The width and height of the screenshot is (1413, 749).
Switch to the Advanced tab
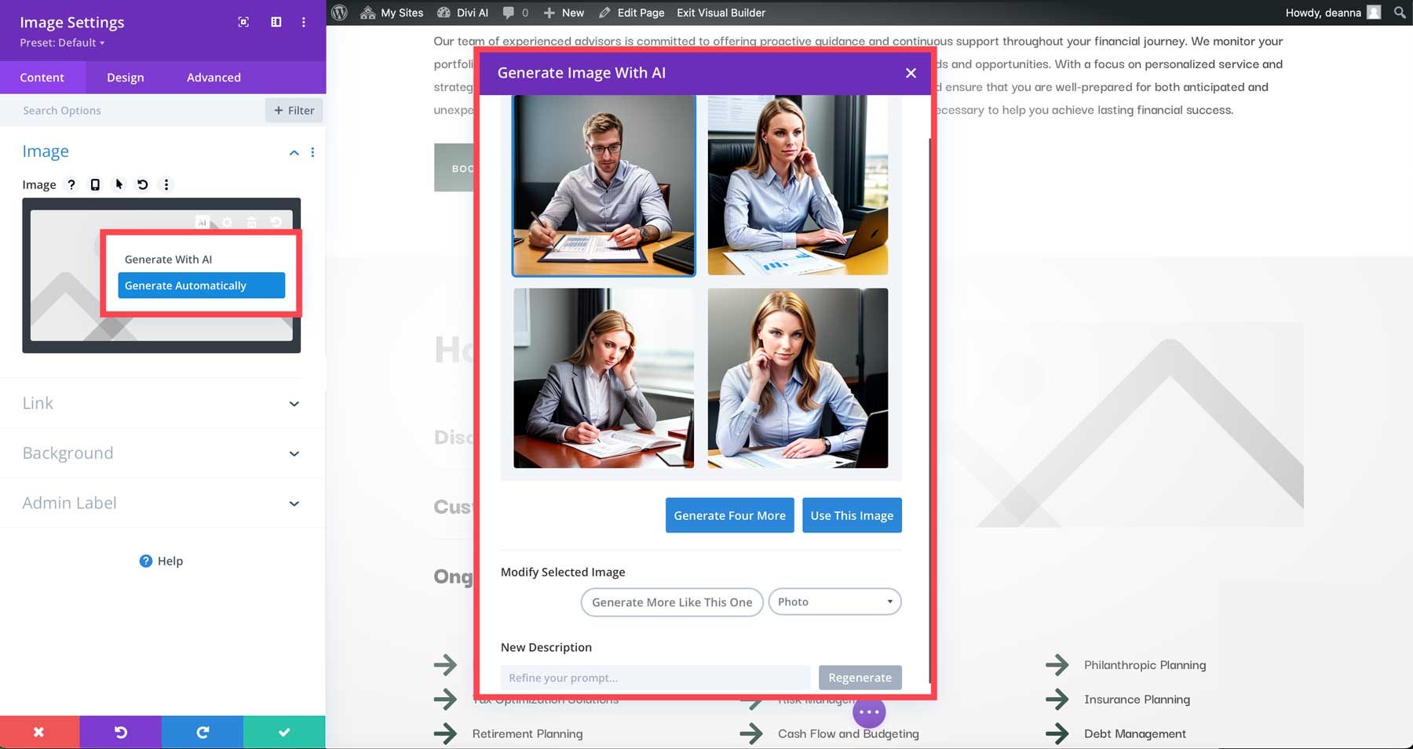[x=214, y=78]
